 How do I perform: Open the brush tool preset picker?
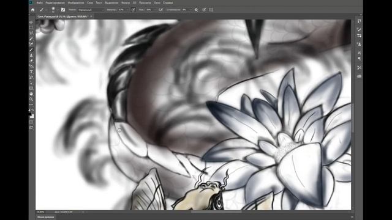point(42,10)
